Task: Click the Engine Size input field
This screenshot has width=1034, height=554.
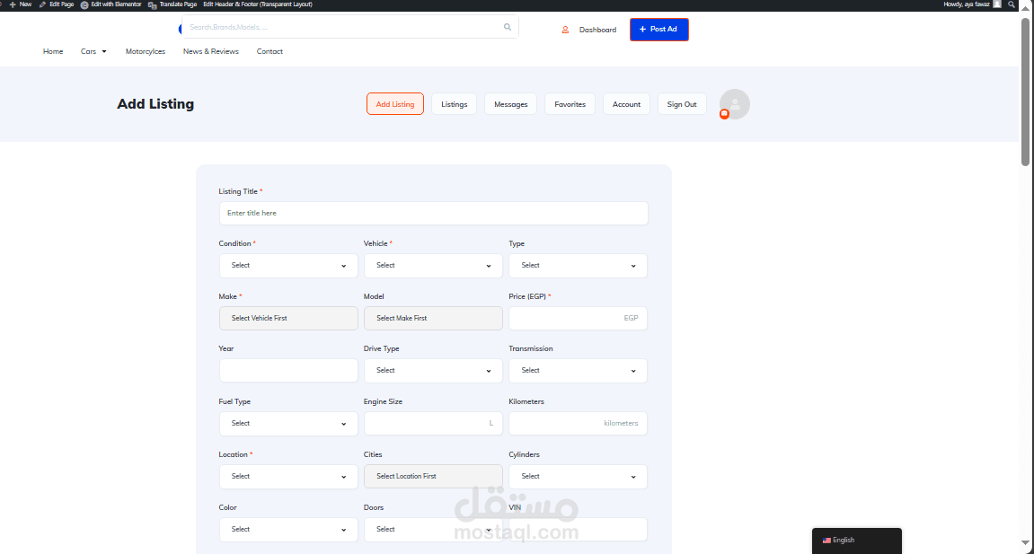Action: click(x=433, y=424)
